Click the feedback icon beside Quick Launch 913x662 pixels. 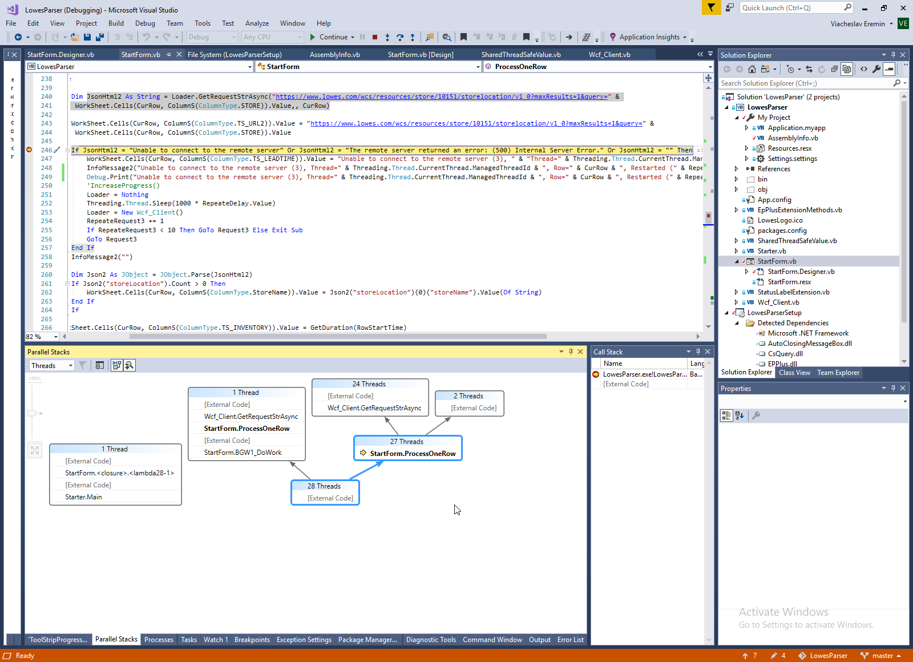[x=730, y=7]
